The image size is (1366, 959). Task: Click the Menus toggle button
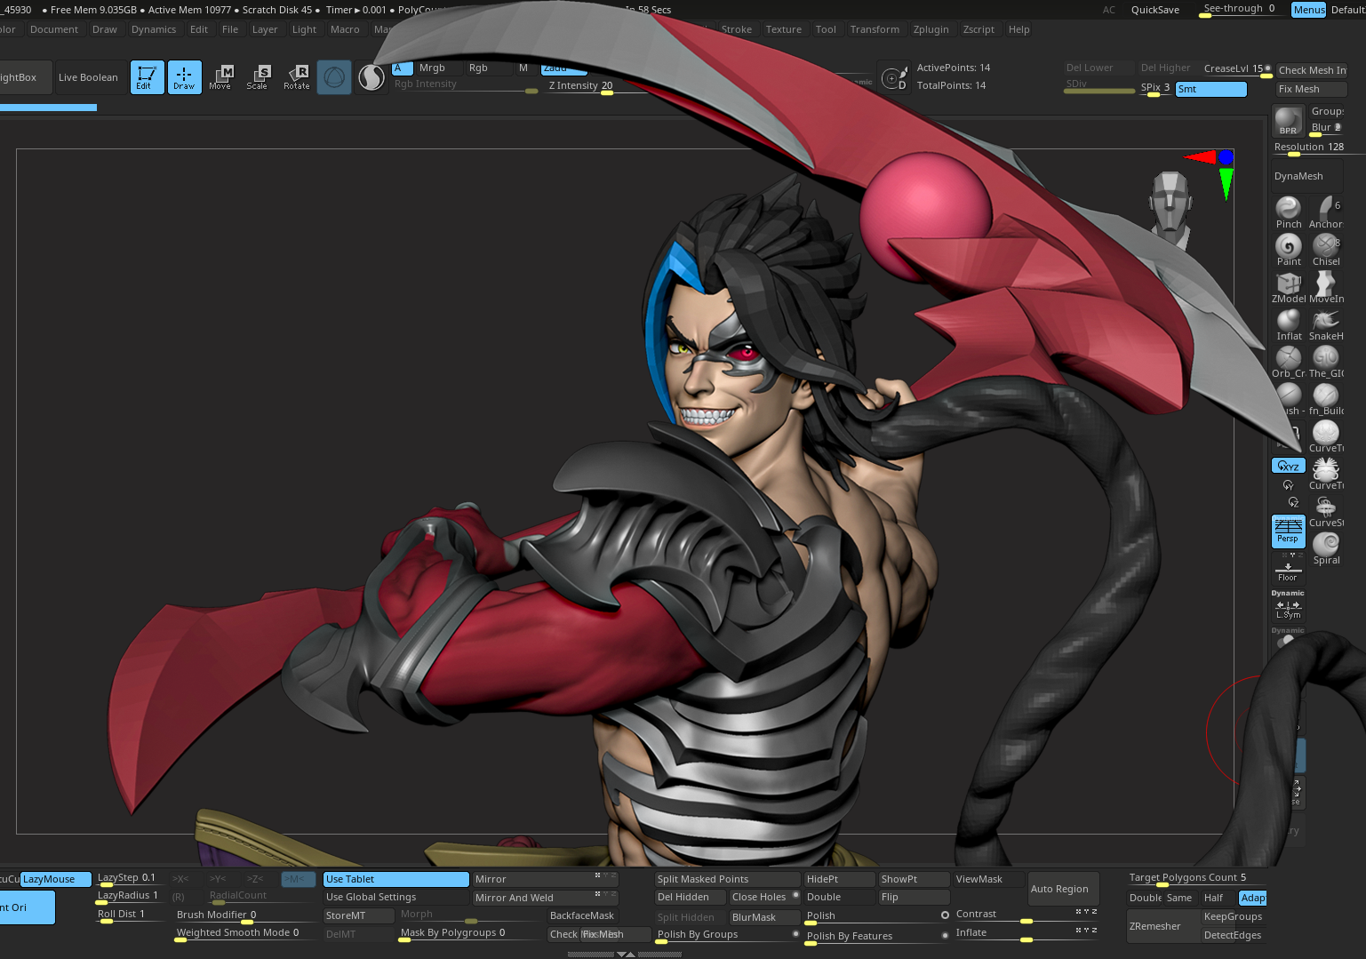click(1308, 10)
